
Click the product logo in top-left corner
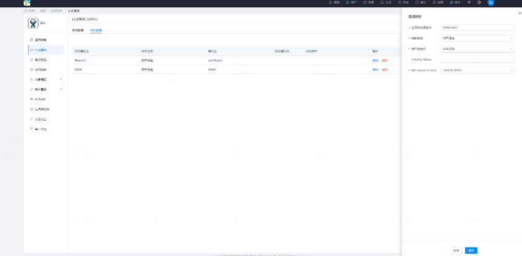tap(27, 2)
